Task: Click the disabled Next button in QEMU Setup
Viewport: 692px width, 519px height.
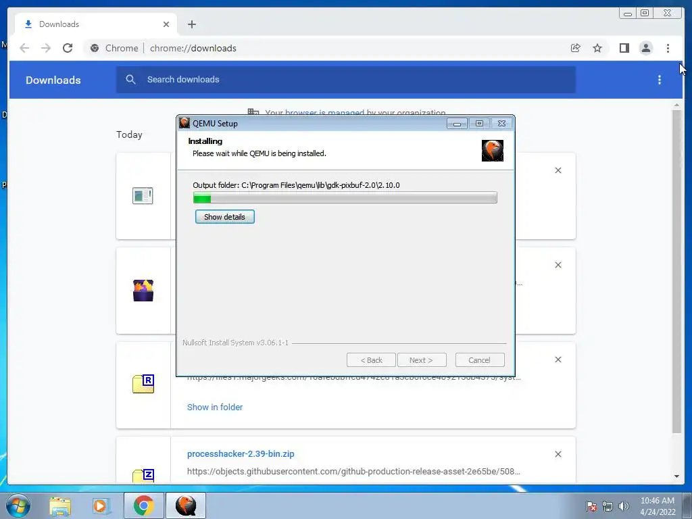Action: point(422,360)
